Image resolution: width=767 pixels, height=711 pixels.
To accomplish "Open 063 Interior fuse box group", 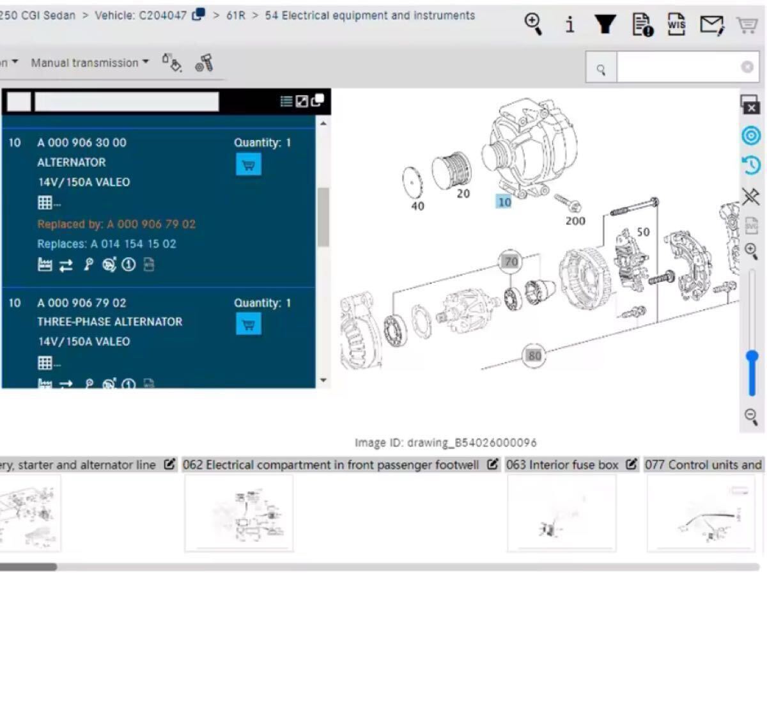I will [562, 465].
